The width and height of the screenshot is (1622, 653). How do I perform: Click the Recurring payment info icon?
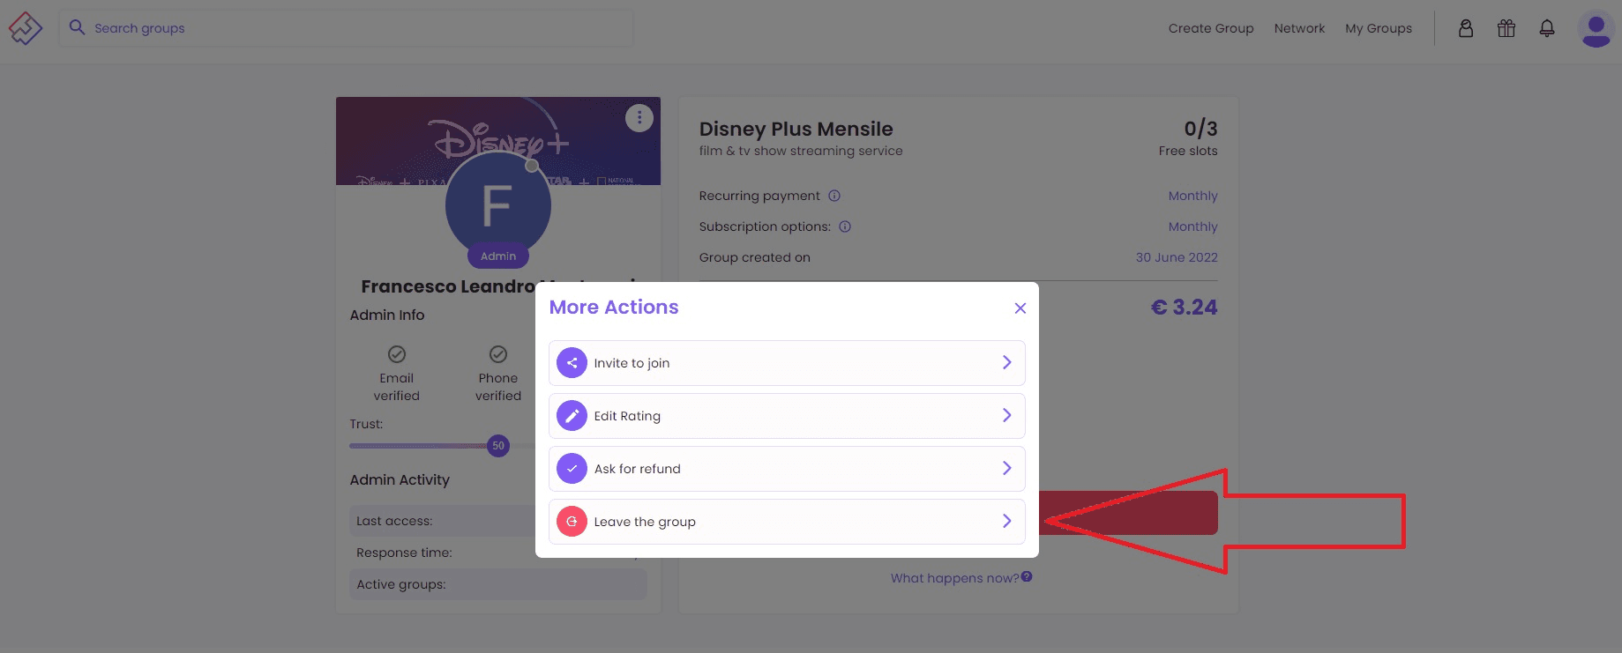(x=834, y=196)
